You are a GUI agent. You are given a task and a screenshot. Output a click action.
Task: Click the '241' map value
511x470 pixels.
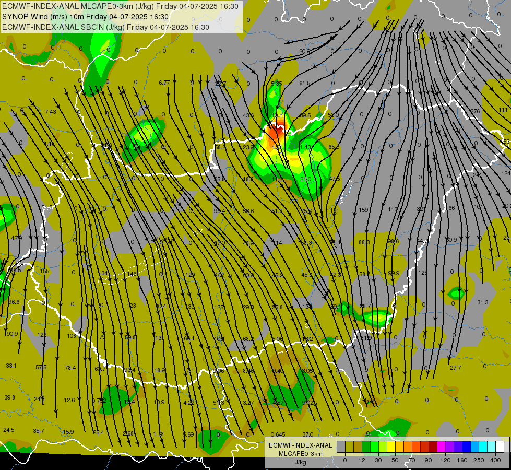coord(478,175)
